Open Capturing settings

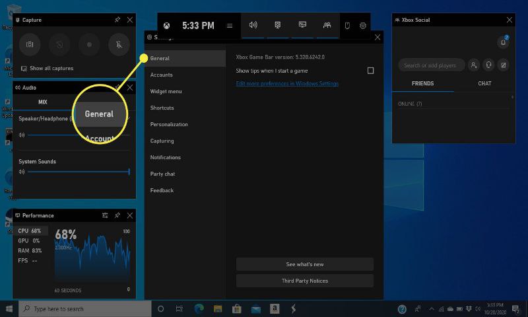click(x=185, y=141)
